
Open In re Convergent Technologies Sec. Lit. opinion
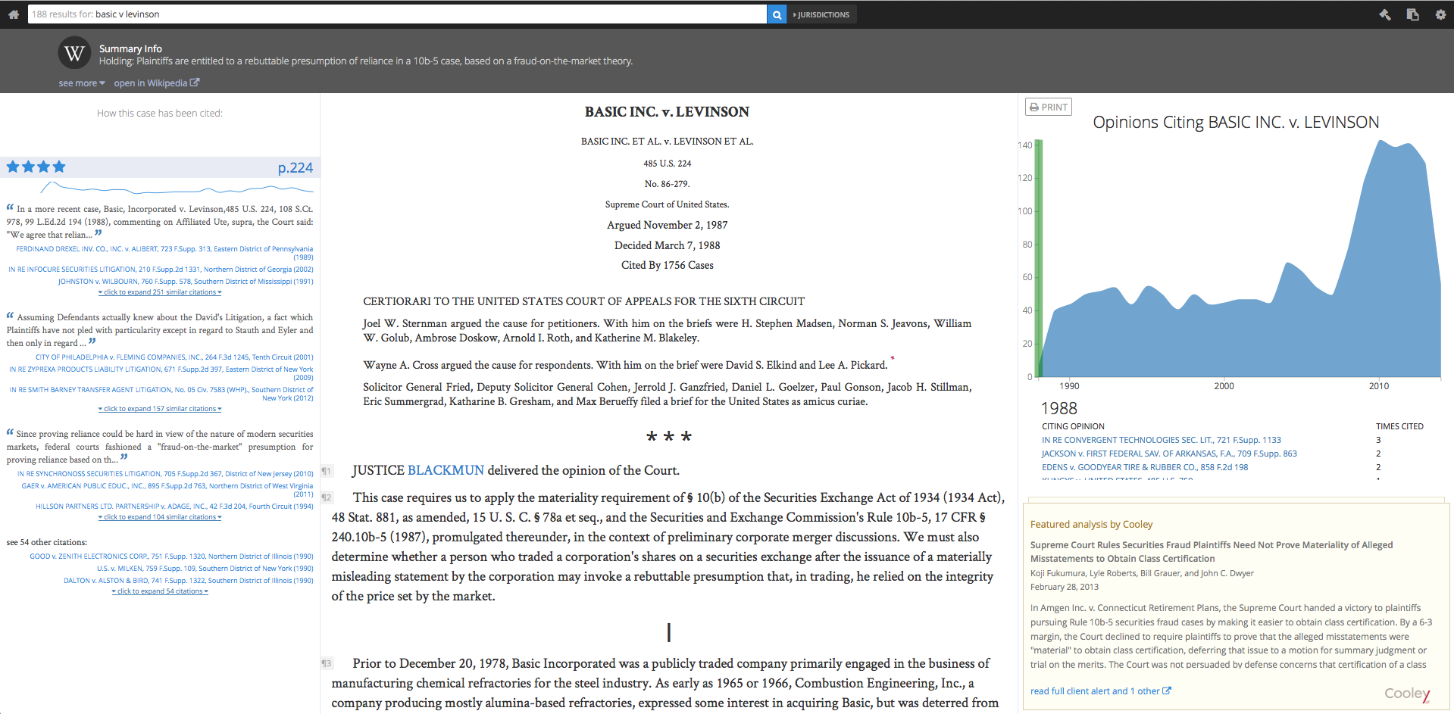(x=1162, y=440)
